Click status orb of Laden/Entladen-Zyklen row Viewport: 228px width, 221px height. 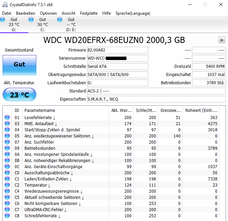7,179
